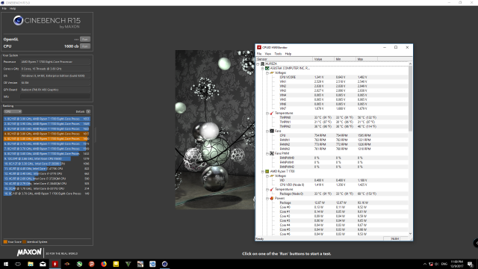Collapse the ASUSTeK COMPUTER INC. node
The image size is (478, 269).
tap(262, 69)
